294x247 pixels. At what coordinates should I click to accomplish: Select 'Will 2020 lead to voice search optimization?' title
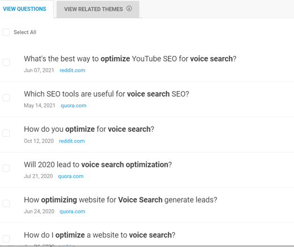[98, 164]
